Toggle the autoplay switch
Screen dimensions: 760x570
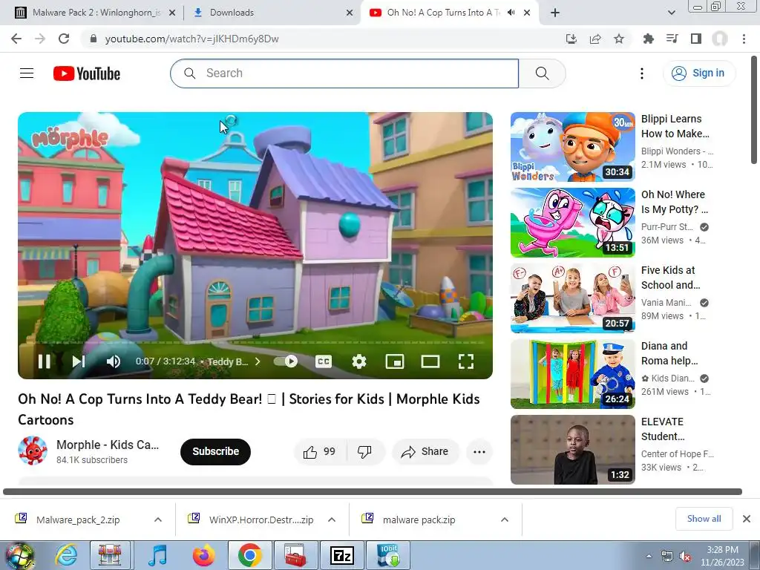pos(286,361)
